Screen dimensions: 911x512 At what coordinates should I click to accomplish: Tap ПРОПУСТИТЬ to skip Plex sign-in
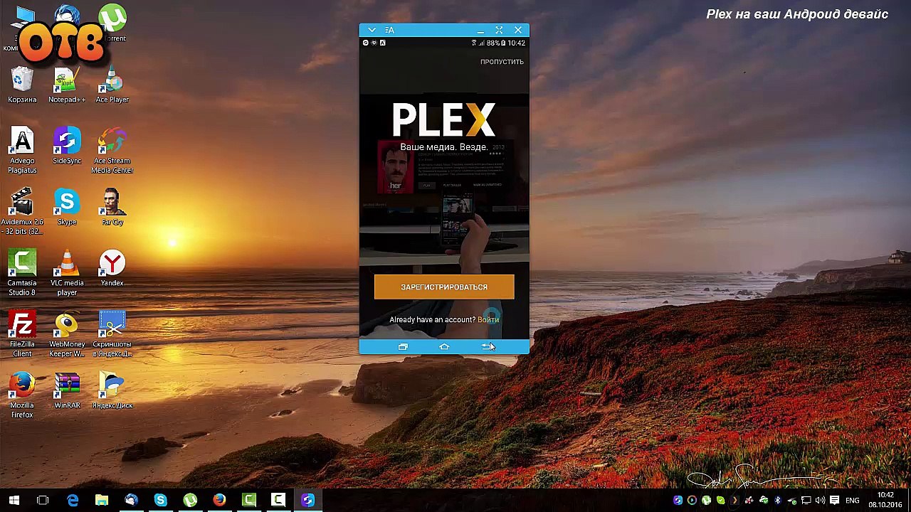(502, 62)
